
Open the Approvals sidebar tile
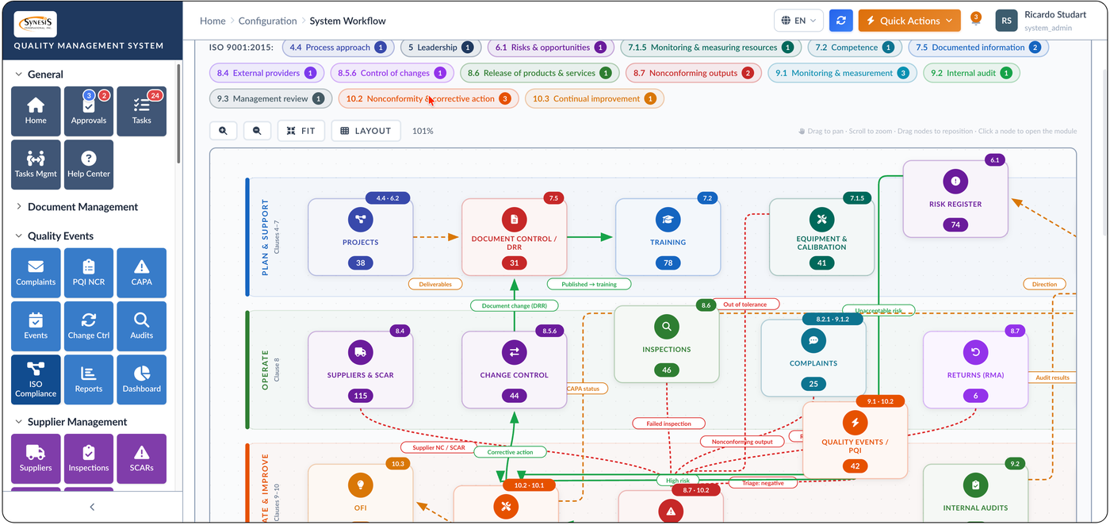pos(89,111)
